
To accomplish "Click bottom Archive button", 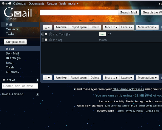I will click(61, 78).
